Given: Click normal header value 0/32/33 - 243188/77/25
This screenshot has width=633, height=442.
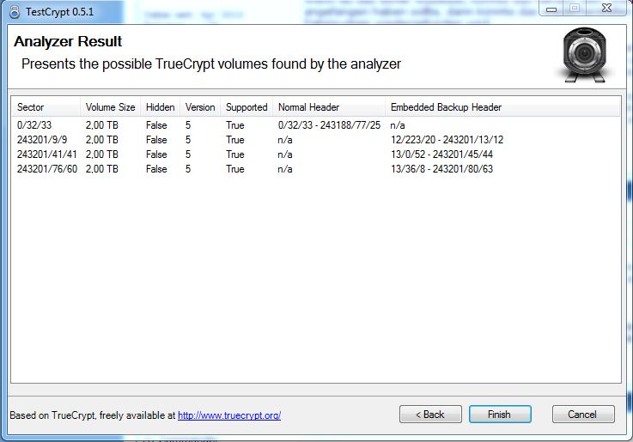Looking at the screenshot, I should (329, 125).
